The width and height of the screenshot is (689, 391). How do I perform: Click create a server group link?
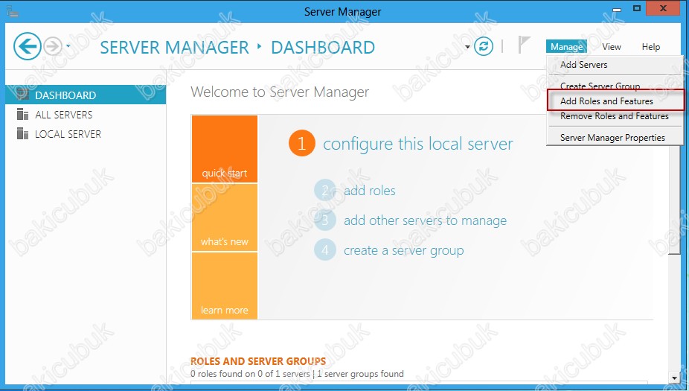click(x=404, y=251)
